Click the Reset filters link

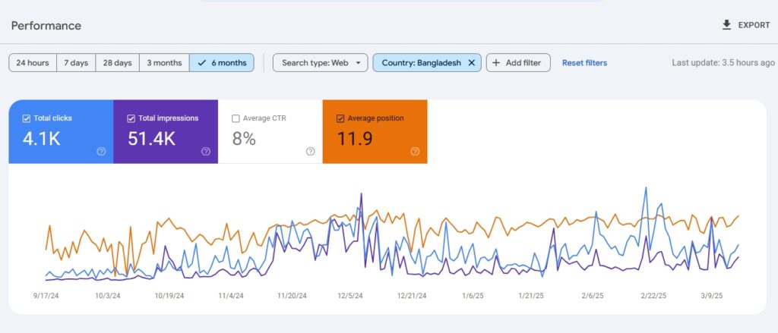[x=584, y=63]
